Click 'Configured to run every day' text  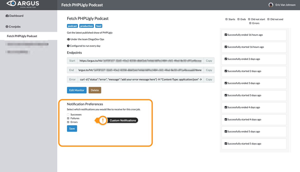(85, 46)
